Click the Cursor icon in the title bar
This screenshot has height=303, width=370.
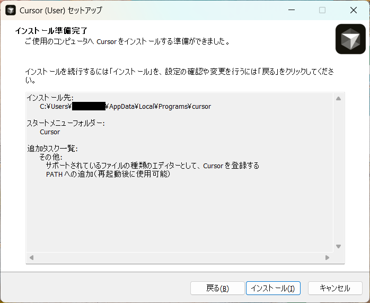click(x=11, y=10)
